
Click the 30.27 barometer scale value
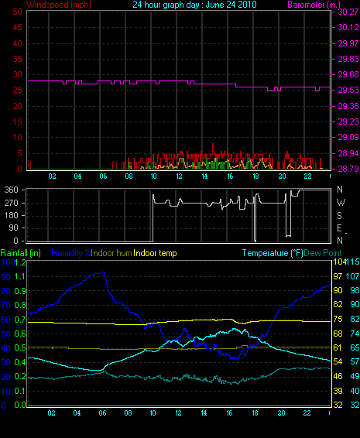(348, 12)
